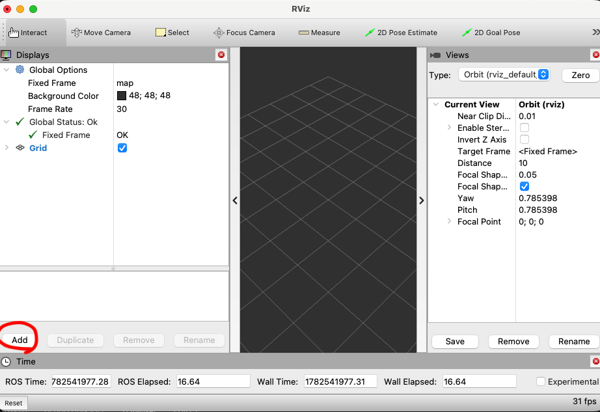Screen dimensions: 600x412
Task: Select the Fixed Frame value map
Action: 125,83
